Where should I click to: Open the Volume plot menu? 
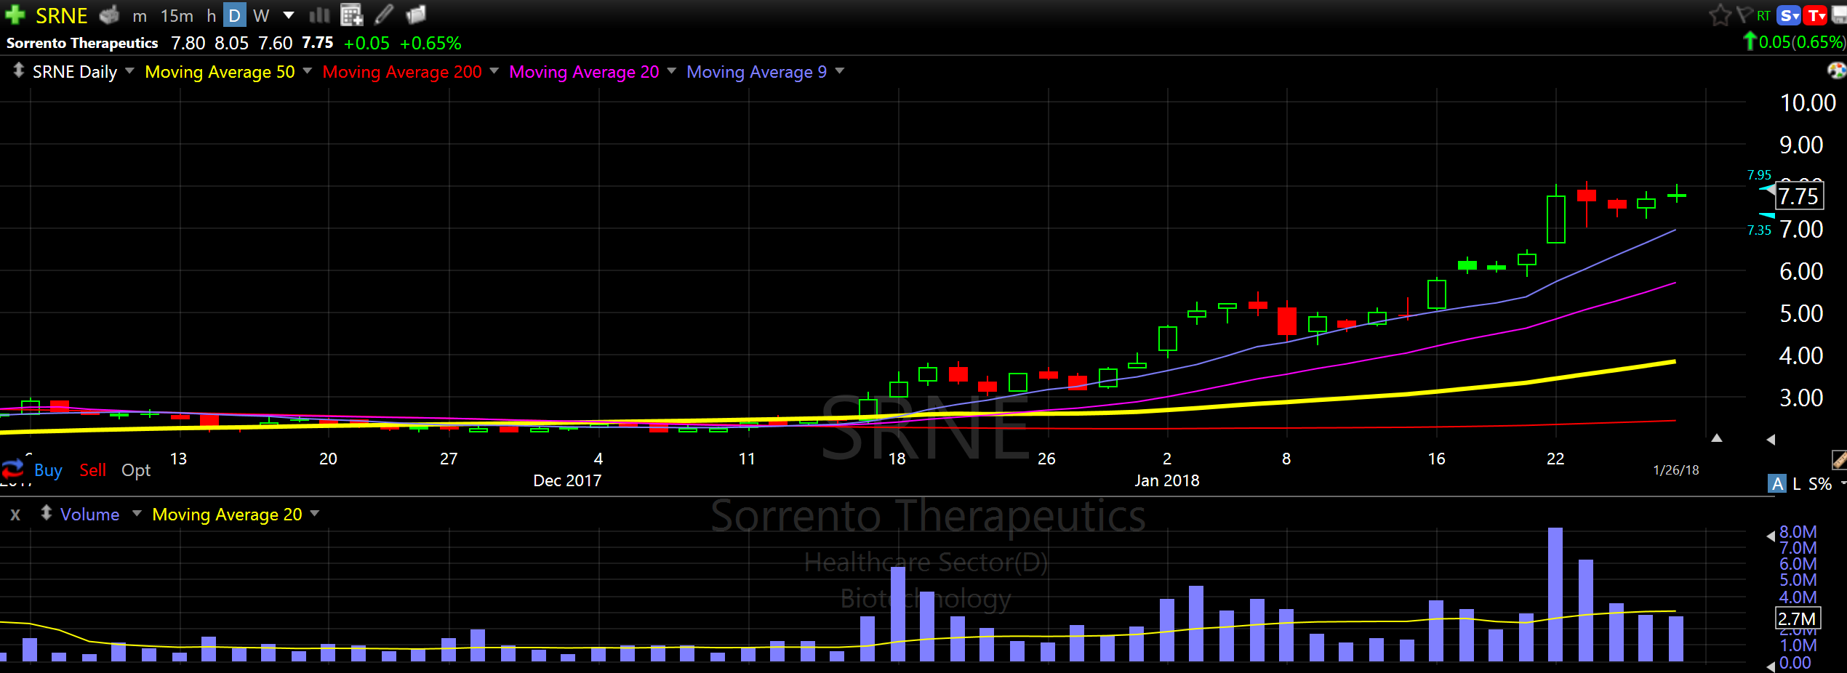[100, 515]
